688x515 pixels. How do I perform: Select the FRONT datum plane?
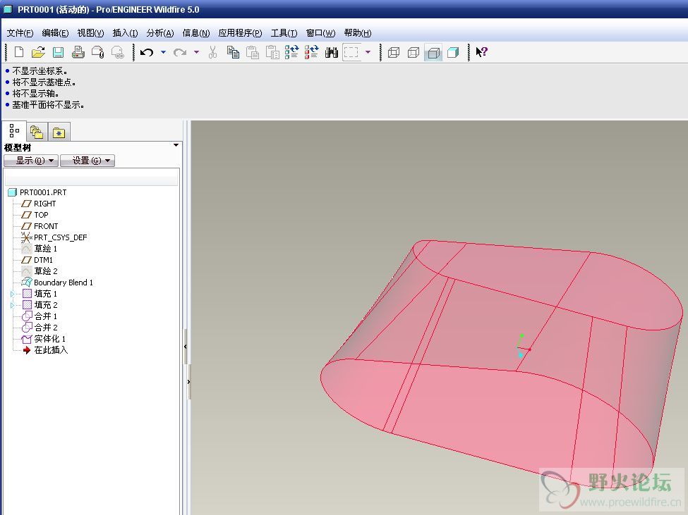click(x=46, y=226)
